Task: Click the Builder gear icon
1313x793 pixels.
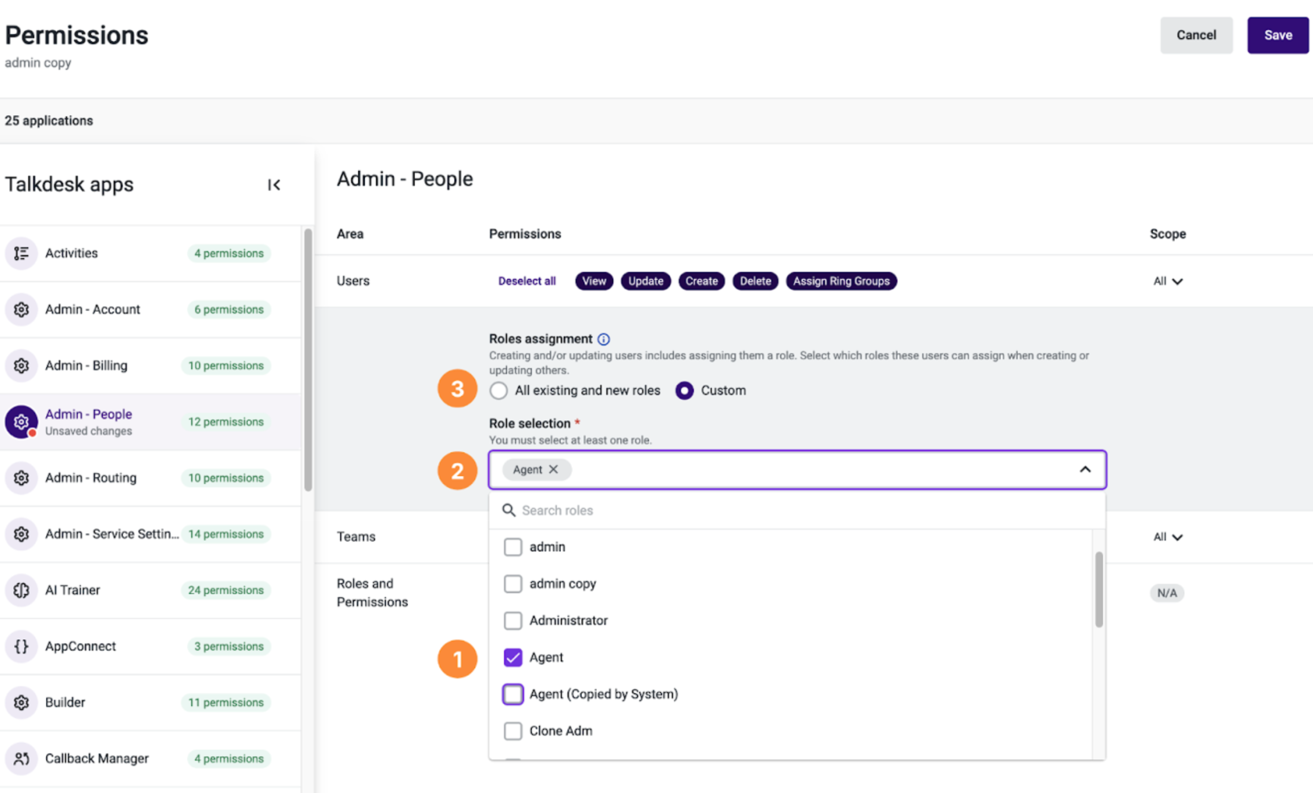Action: tap(21, 702)
